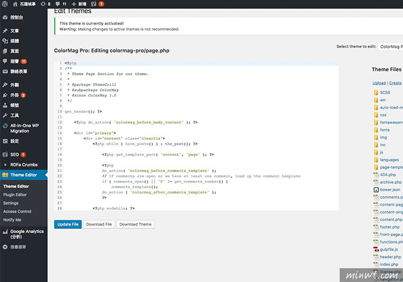
Task: Open Google Analytics menu item
Action: 24,234
